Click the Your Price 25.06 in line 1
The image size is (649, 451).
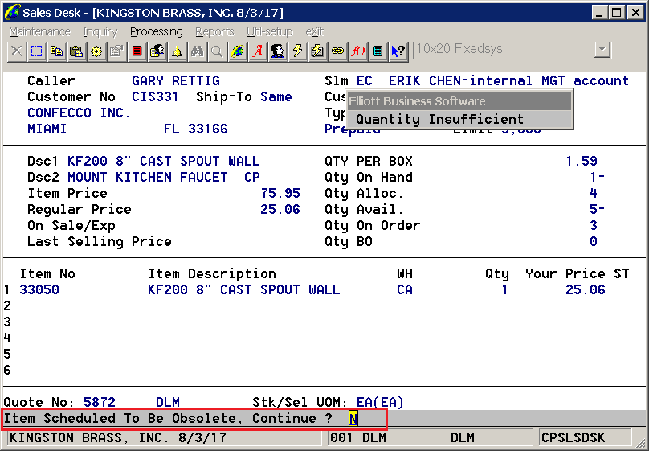pos(586,289)
